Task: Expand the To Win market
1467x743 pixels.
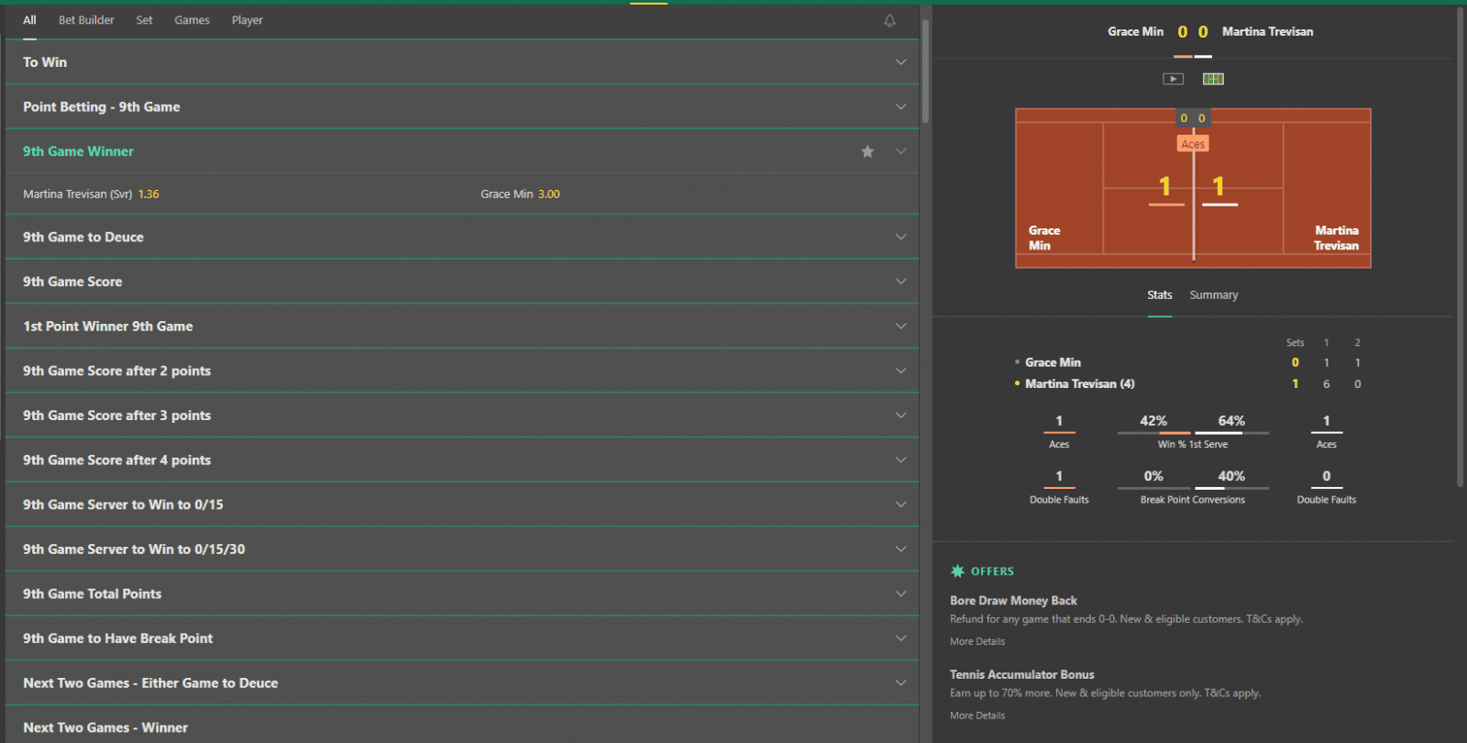Action: pos(900,62)
